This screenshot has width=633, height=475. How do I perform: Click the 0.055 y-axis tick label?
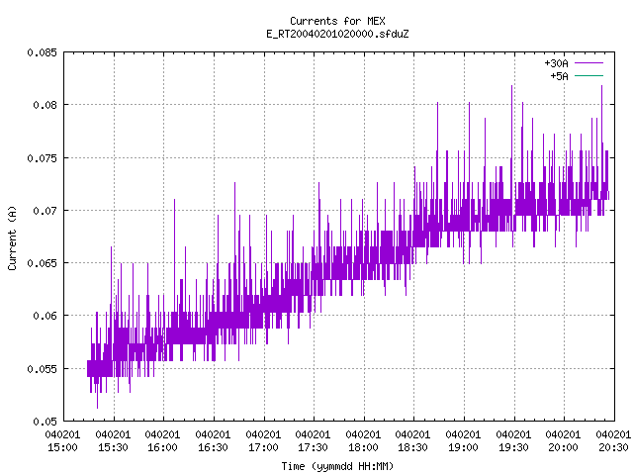click(x=42, y=369)
